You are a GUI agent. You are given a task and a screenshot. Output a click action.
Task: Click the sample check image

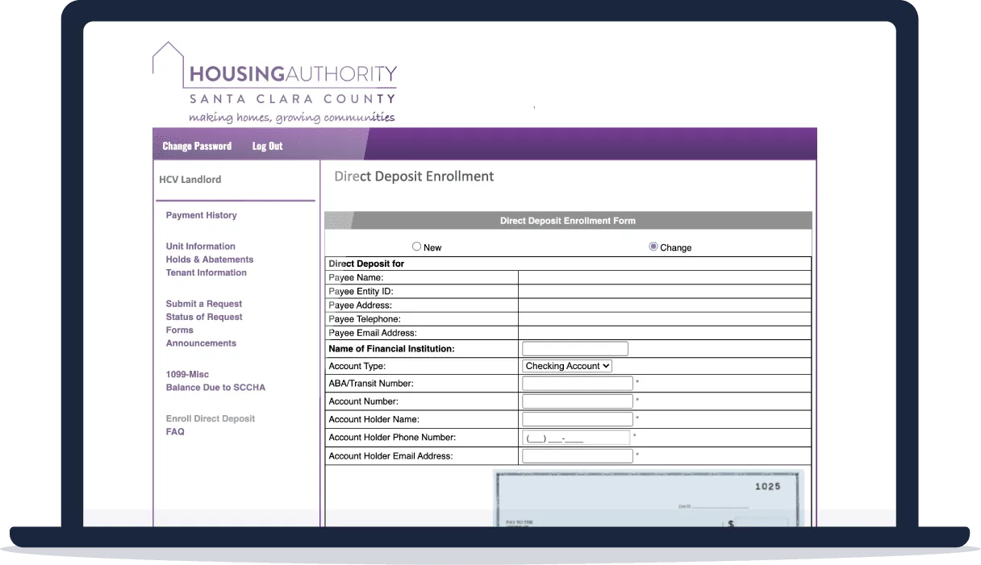649,500
